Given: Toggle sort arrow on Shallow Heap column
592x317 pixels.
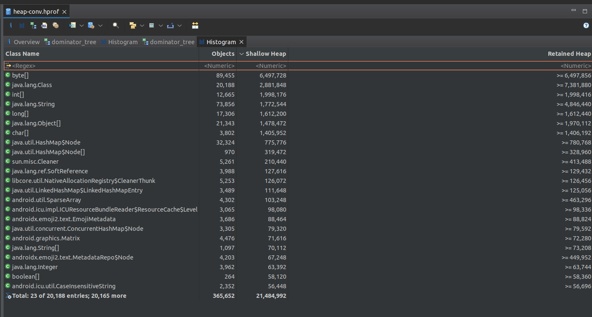Looking at the screenshot, I should coord(241,54).
